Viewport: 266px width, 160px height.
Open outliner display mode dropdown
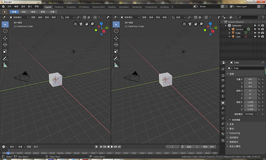(232, 17)
